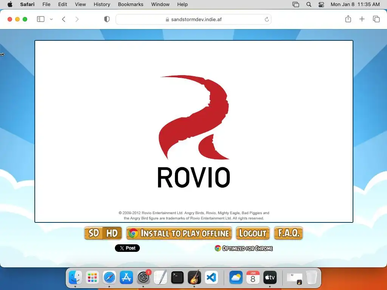Open the Bookmarks menu
The width and height of the screenshot is (387, 290).
[x=130, y=4]
